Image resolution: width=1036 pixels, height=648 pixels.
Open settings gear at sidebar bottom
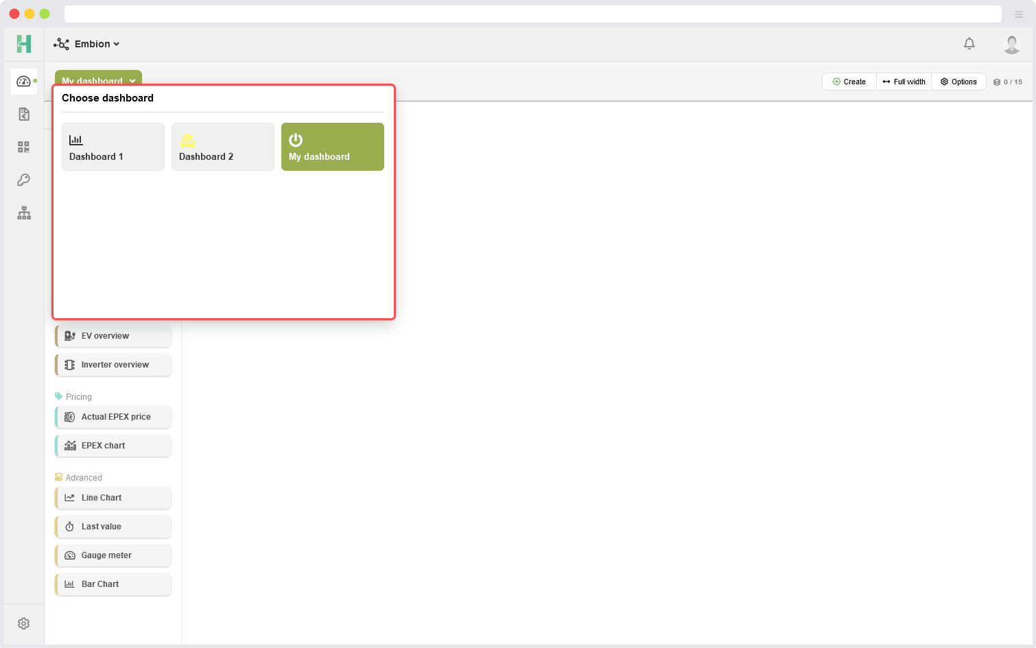pos(24,623)
